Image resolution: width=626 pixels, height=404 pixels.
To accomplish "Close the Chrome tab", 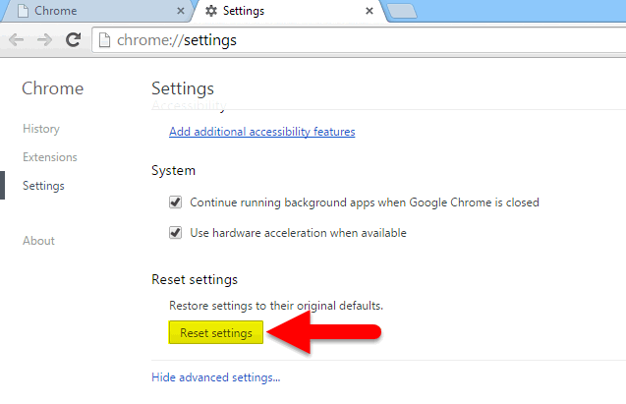I will (x=181, y=11).
